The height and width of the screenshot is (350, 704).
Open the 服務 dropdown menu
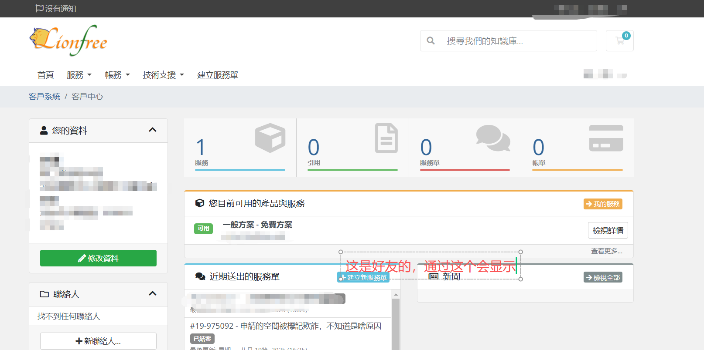click(79, 75)
